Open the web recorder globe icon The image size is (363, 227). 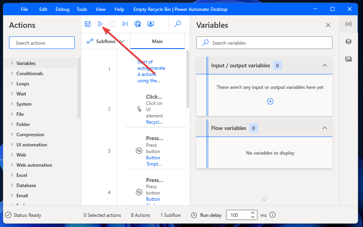138,24
